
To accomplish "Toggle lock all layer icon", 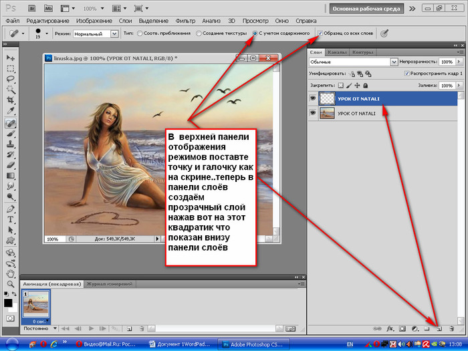I will [365, 86].
